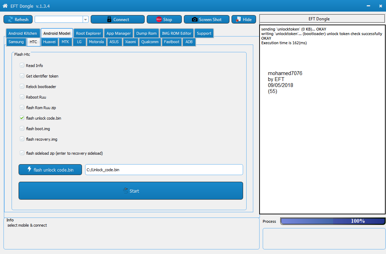The width and height of the screenshot is (386, 254).
Task: Click the 100% process progress bar
Action: point(333,221)
